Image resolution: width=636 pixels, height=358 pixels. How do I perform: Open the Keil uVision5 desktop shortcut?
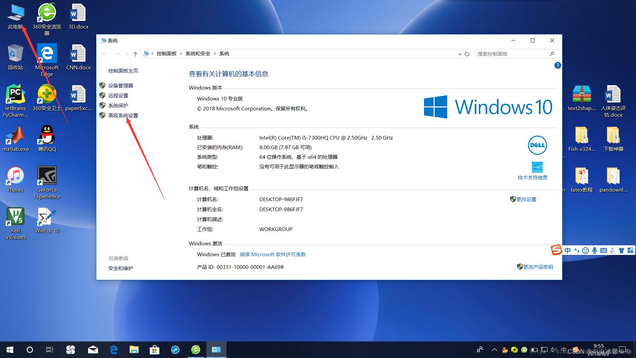coord(15,223)
